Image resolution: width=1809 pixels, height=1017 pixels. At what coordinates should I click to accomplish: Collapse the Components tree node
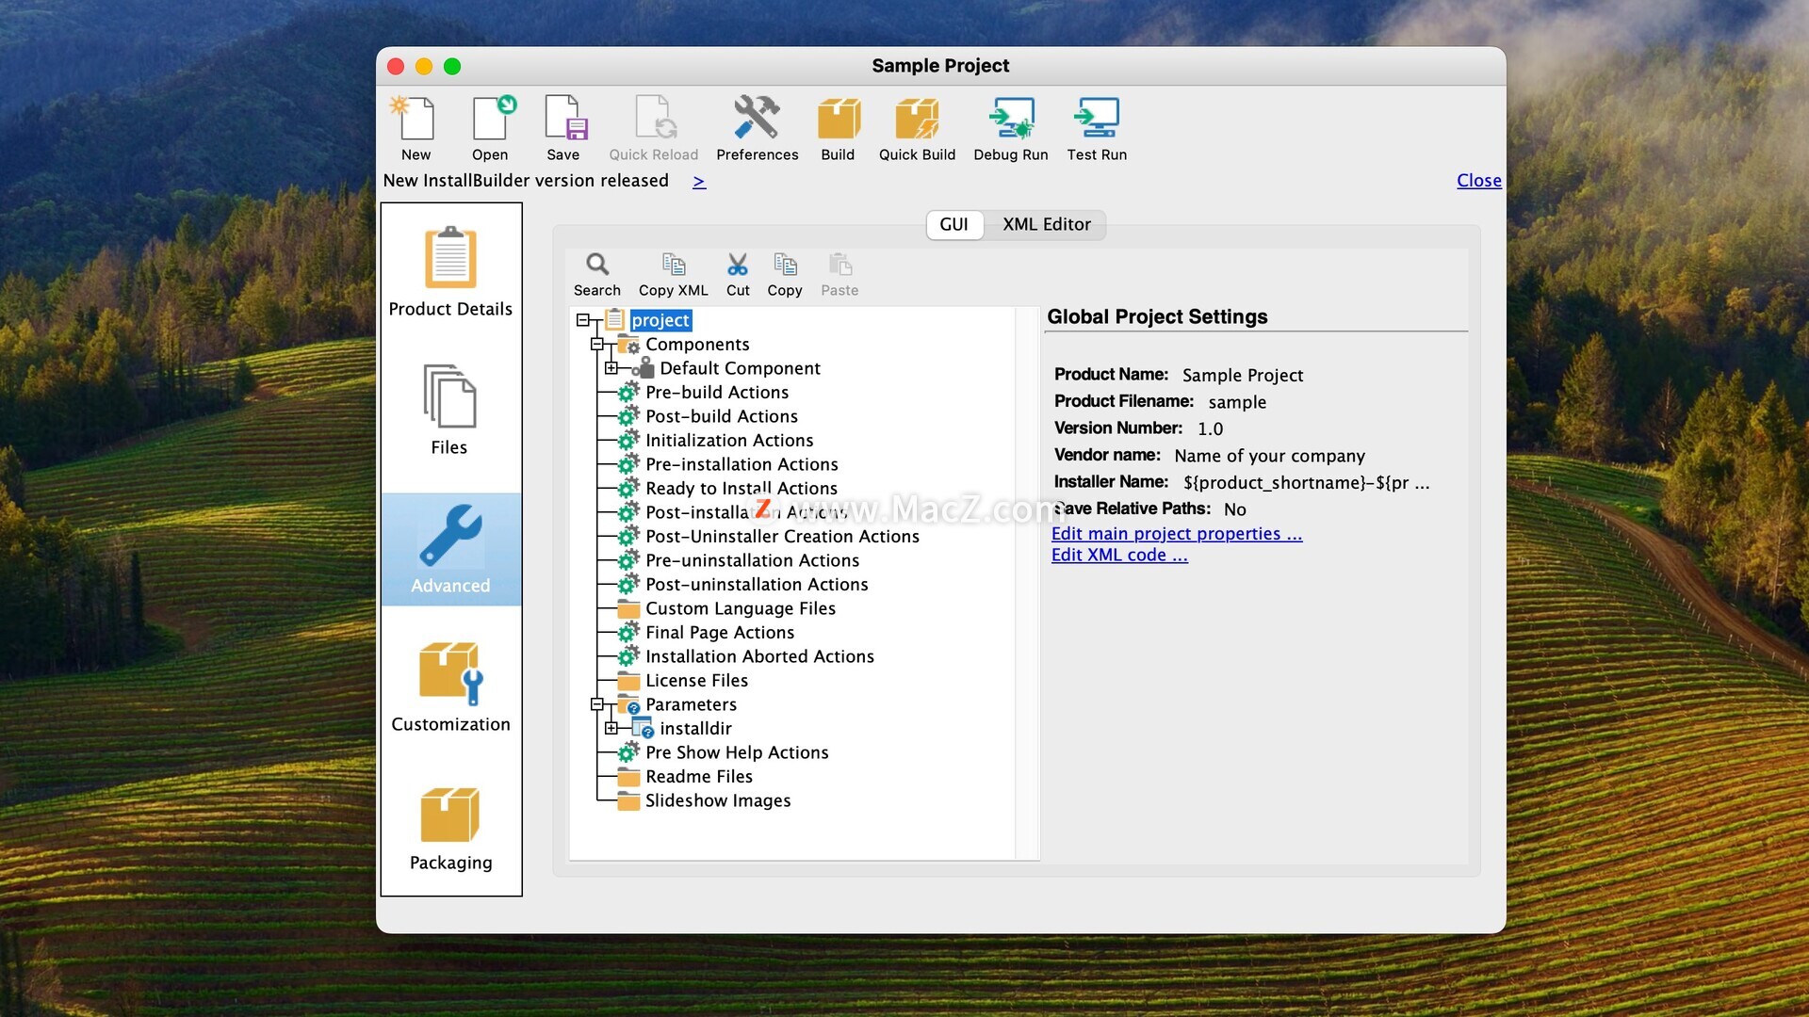pyautogui.click(x=597, y=345)
